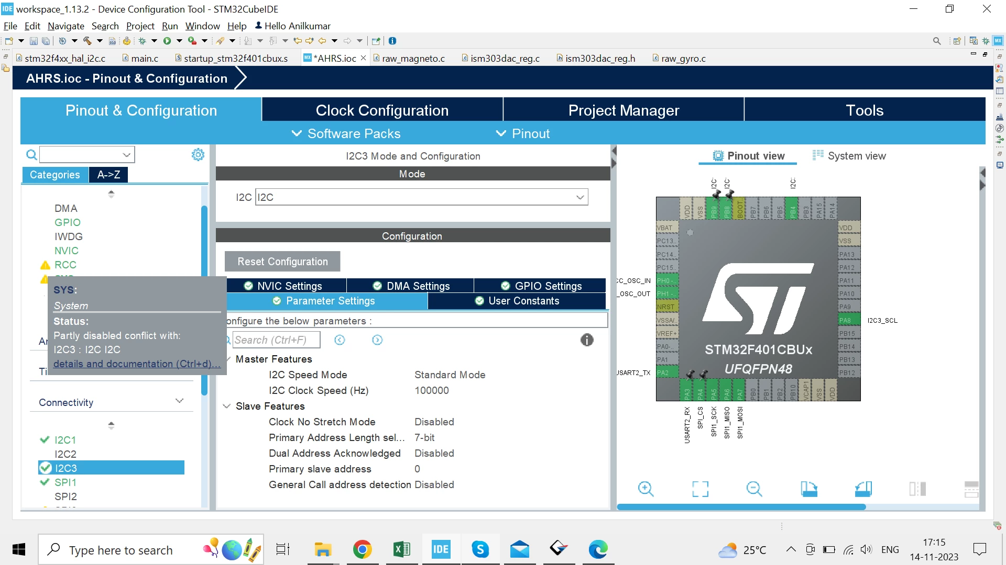
Task: Rotate the chip counter-clockwise
Action: (863, 489)
